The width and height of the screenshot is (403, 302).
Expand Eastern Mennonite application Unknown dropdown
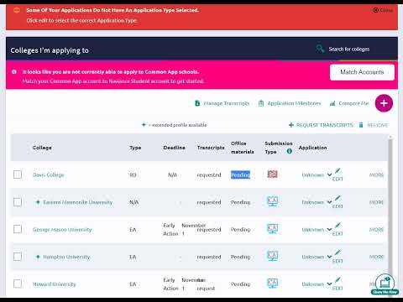317,202
